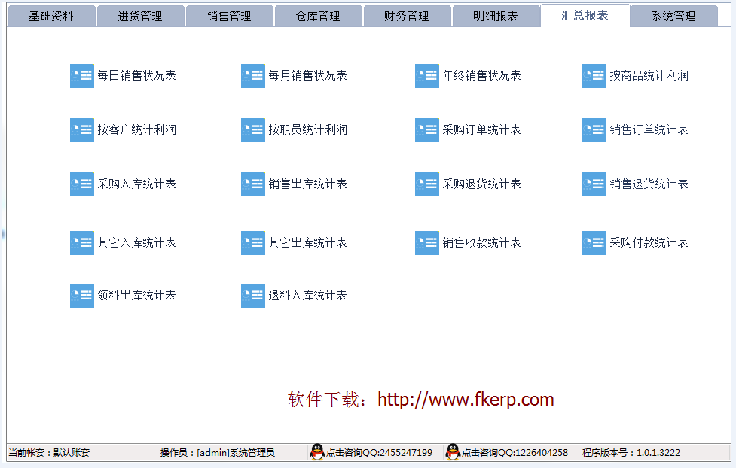
Task: Launch the 销售出库统计表 icon
Action: pyautogui.click(x=253, y=184)
